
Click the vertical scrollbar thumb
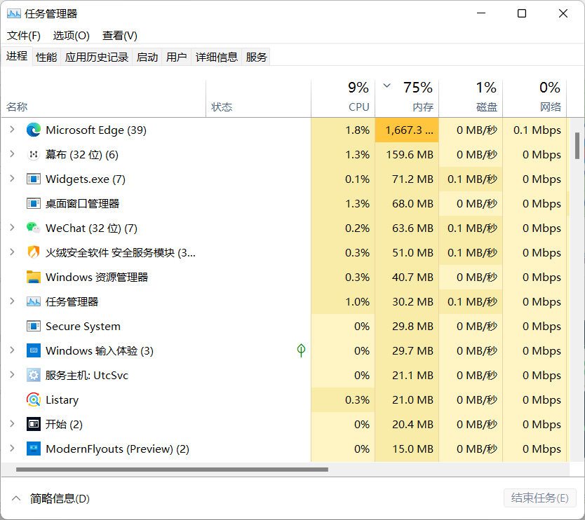[x=577, y=145]
